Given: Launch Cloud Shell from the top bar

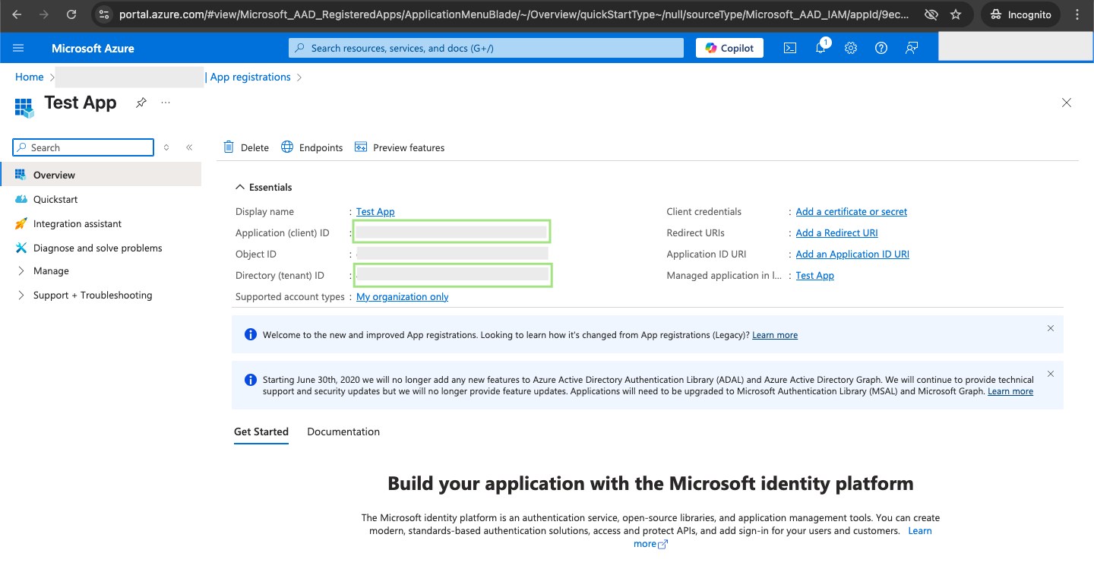Looking at the screenshot, I should 790,48.
